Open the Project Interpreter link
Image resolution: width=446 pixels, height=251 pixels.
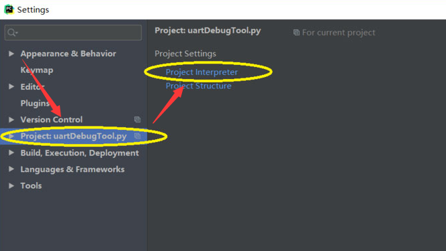pyautogui.click(x=202, y=72)
